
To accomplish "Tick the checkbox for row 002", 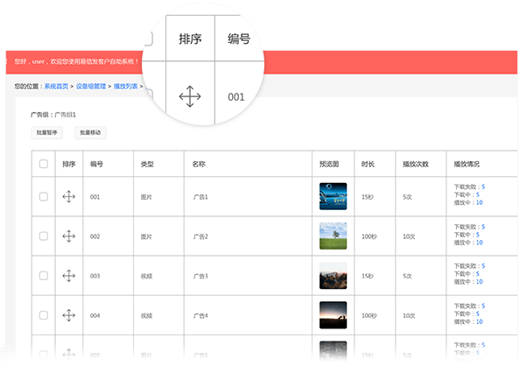I will [44, 236].
